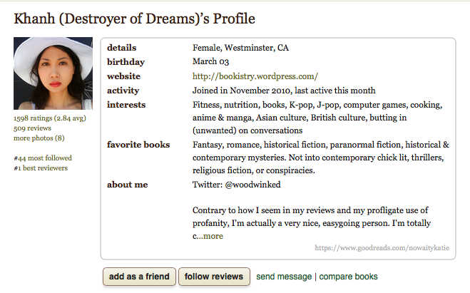Open the compare books link
The image size is (470, 293).
click(348, 277)
